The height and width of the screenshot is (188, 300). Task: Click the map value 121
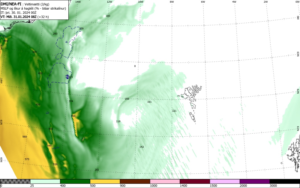[174, 111]
